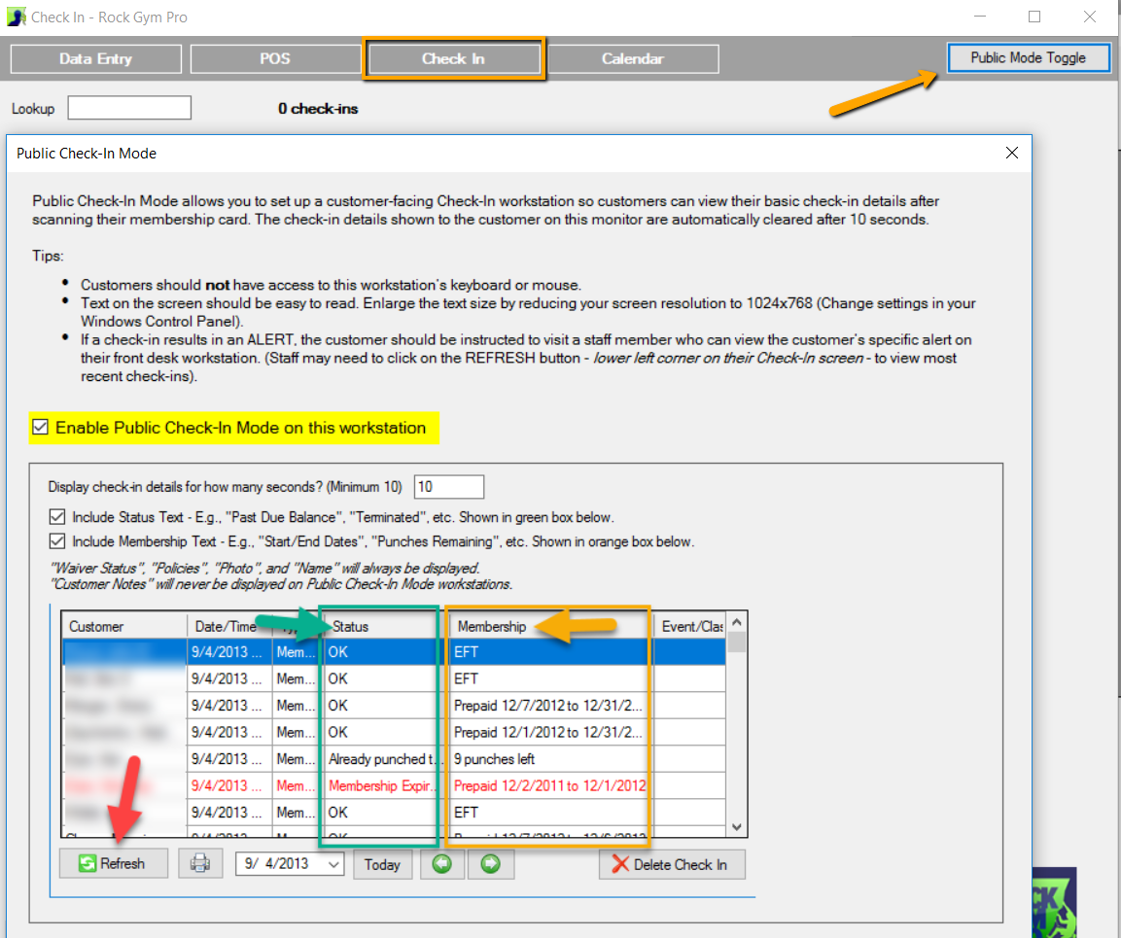Click the Event/Class column header

pyautogui.click(x=690, y=626)
